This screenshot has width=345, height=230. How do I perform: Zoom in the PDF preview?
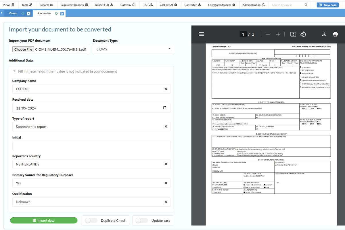click(278, 34)
